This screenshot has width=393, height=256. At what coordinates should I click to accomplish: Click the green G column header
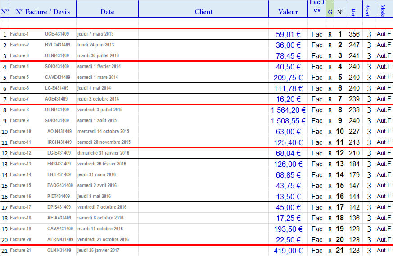(x=330, y=12)
